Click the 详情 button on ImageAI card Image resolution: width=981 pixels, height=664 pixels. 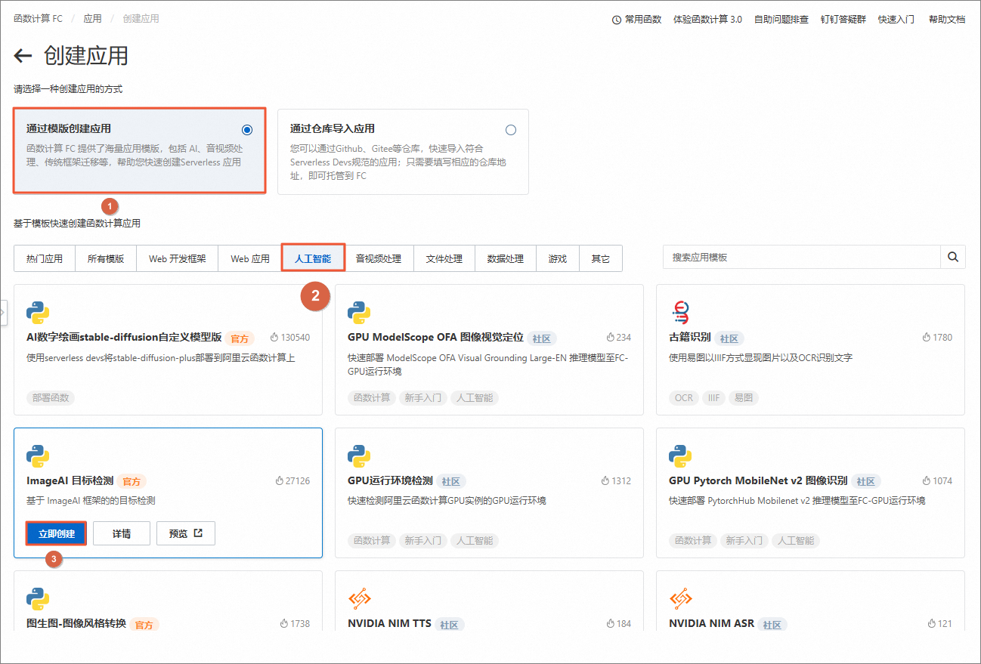tap(122, 533)
